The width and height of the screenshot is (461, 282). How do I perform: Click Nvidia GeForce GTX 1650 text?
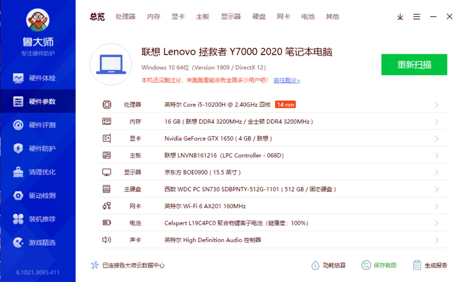(218, 138)
